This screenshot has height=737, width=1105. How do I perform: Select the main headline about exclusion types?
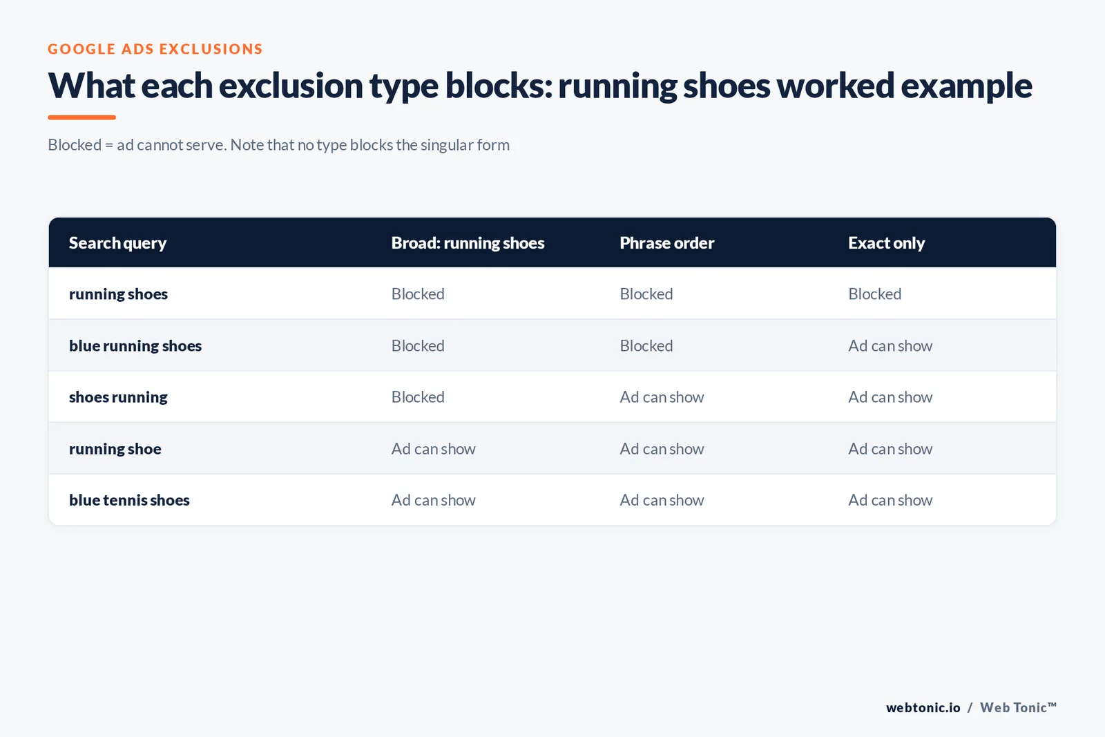click(540, 86)
